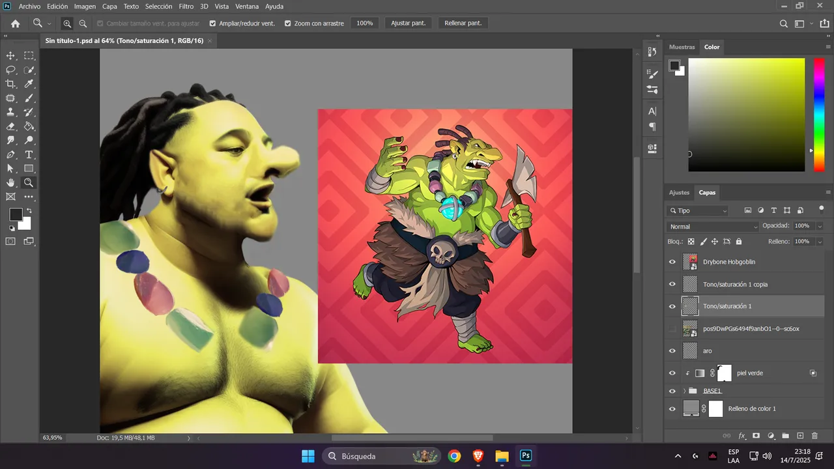This screenshot has width=834, height=469.
Task: Click Zoom In magnifier in options bar
Action: 67,23
